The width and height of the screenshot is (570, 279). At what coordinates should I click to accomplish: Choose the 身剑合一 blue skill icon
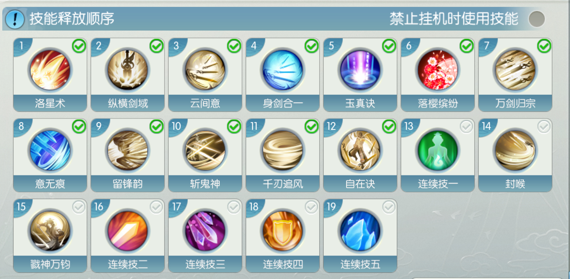[x=283, y=70]
